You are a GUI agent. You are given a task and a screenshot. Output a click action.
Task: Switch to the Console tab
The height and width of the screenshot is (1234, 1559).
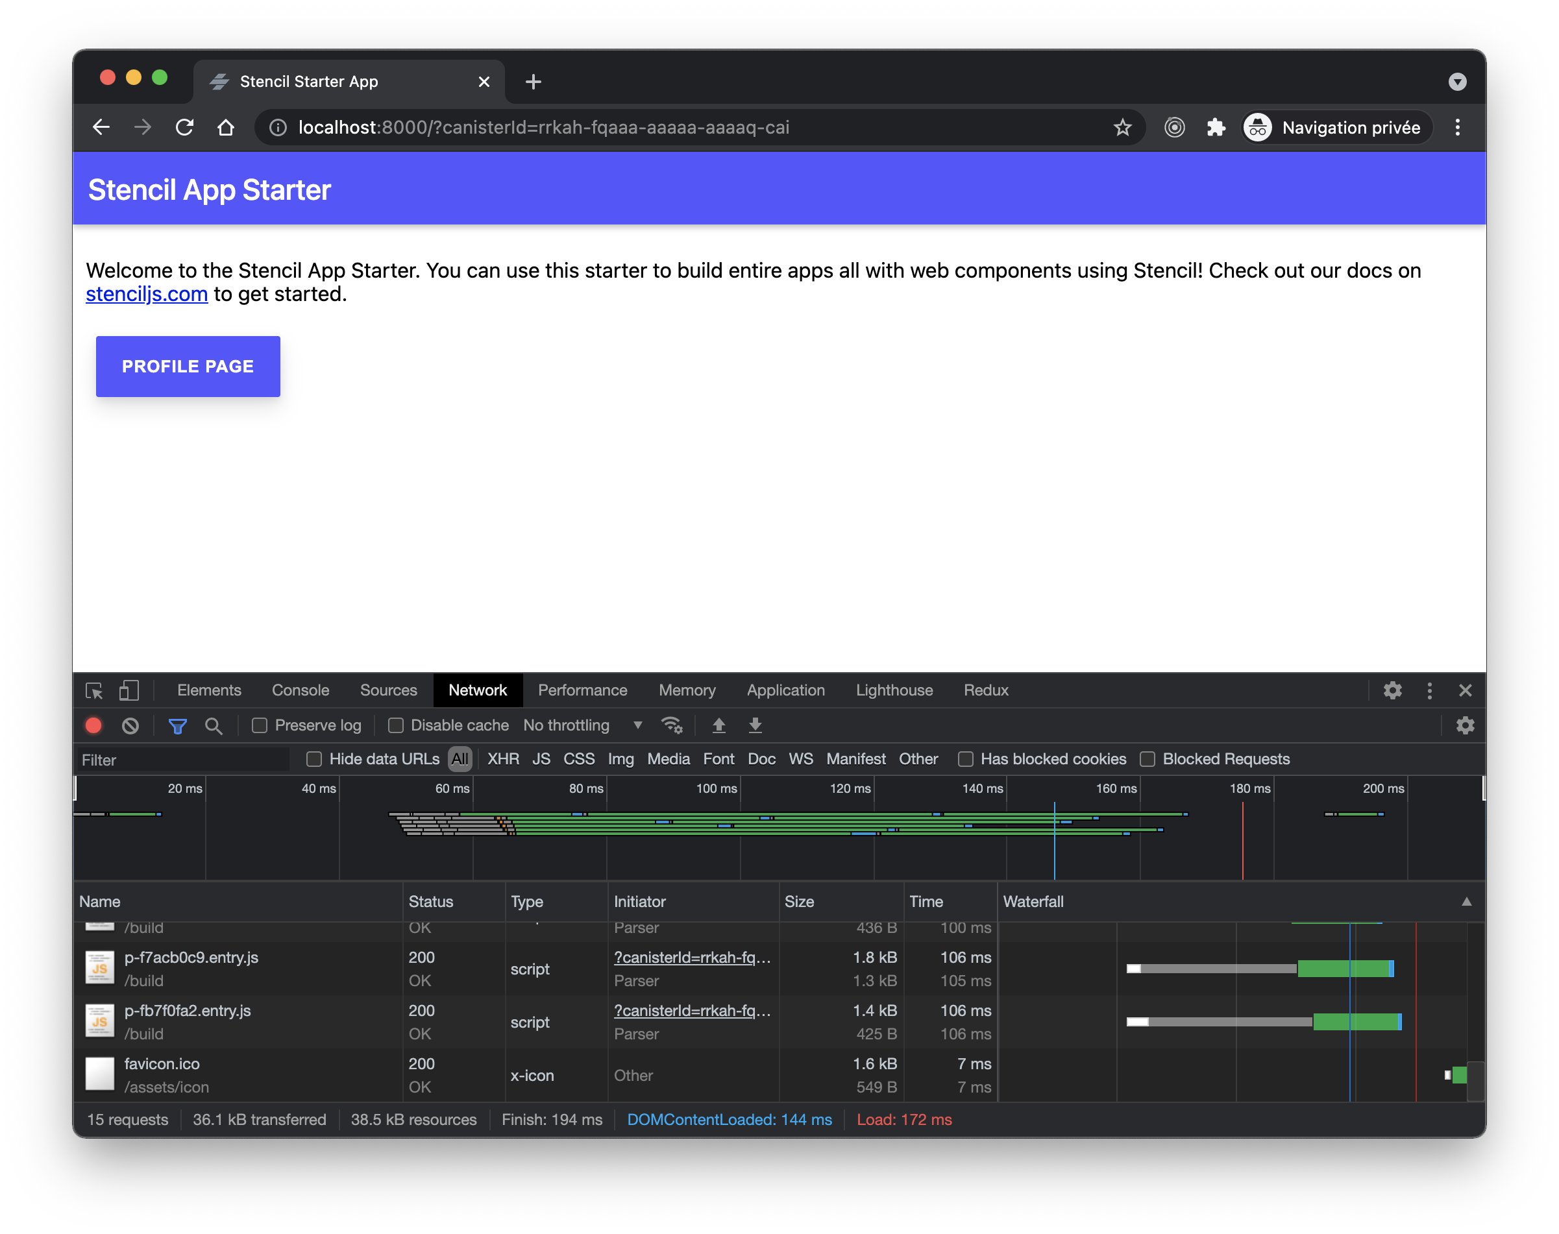point(300,690)
